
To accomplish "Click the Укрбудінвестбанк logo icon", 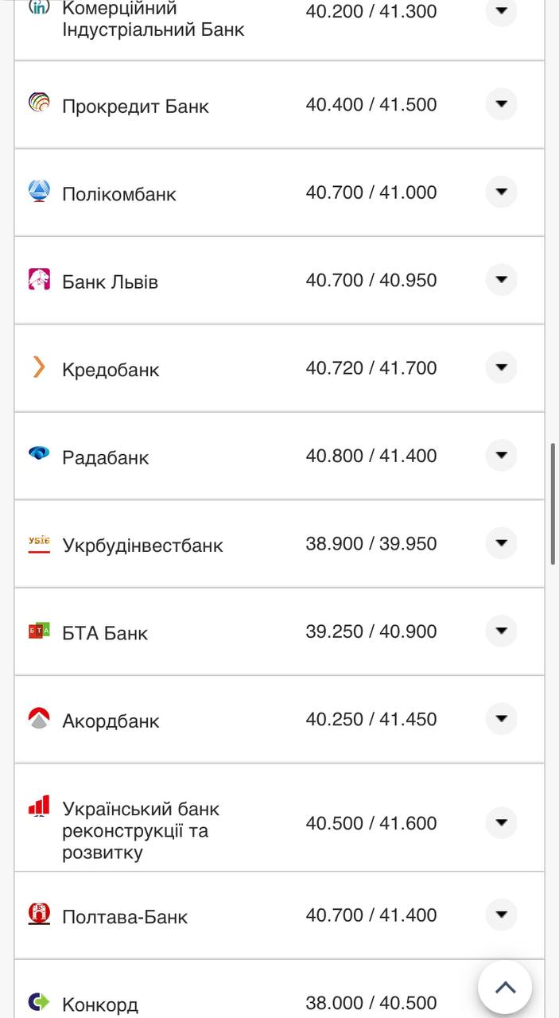I will tap(39, 543).
